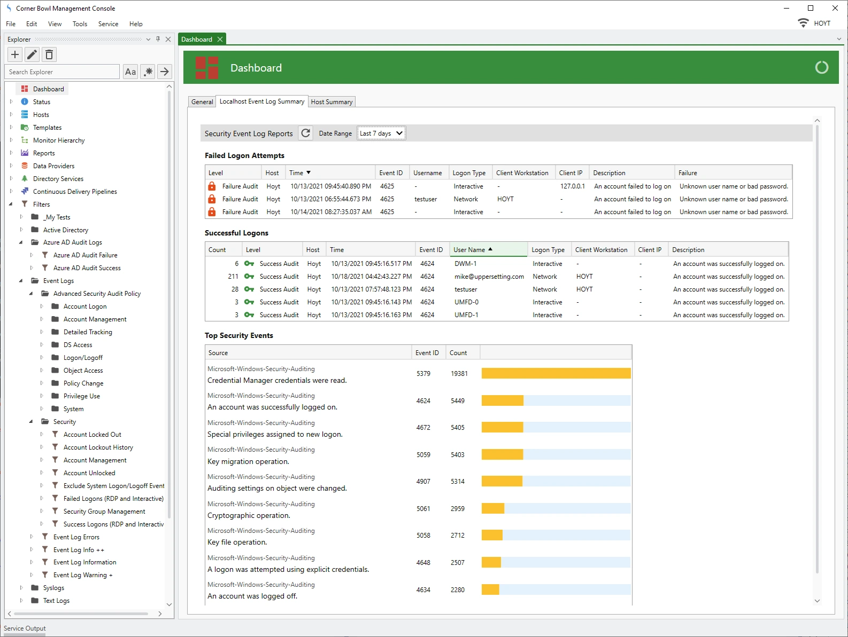Open the Service menu
This screenshot has width=848, height=637.
point(108,23)
